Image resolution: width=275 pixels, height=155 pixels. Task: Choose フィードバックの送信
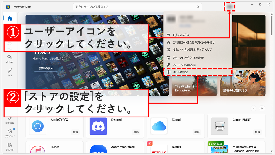pos(198,65)
